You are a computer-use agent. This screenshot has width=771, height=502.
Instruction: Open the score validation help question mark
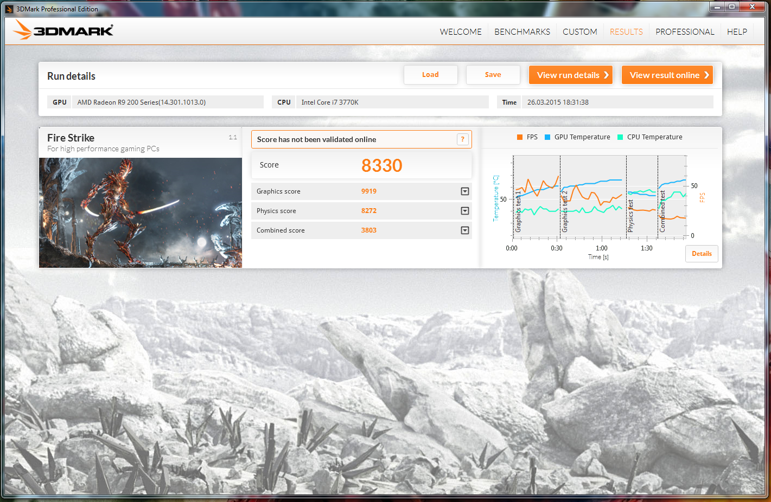coord(462,139)
